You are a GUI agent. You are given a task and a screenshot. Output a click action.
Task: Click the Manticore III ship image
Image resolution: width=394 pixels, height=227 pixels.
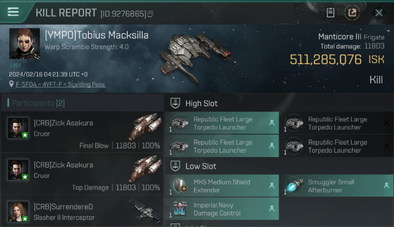point(196,57)
